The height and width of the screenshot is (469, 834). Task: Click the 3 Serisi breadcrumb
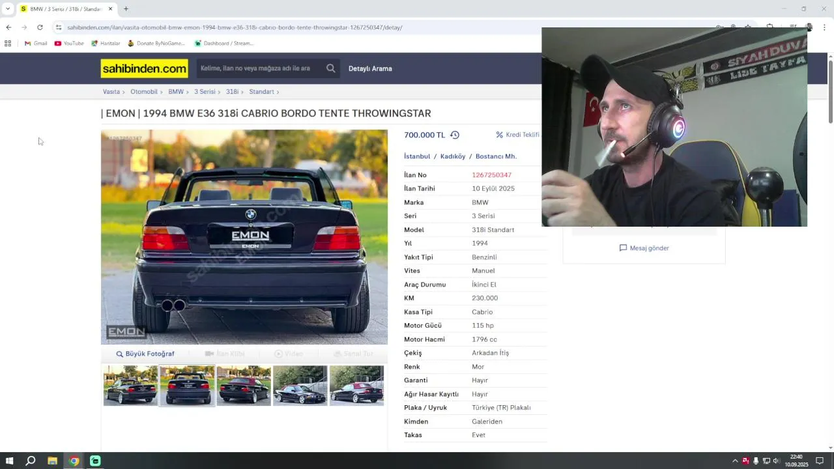tap(205, 92)
